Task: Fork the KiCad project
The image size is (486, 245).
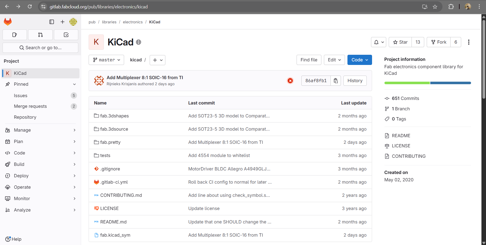Action: pos(439,42)
